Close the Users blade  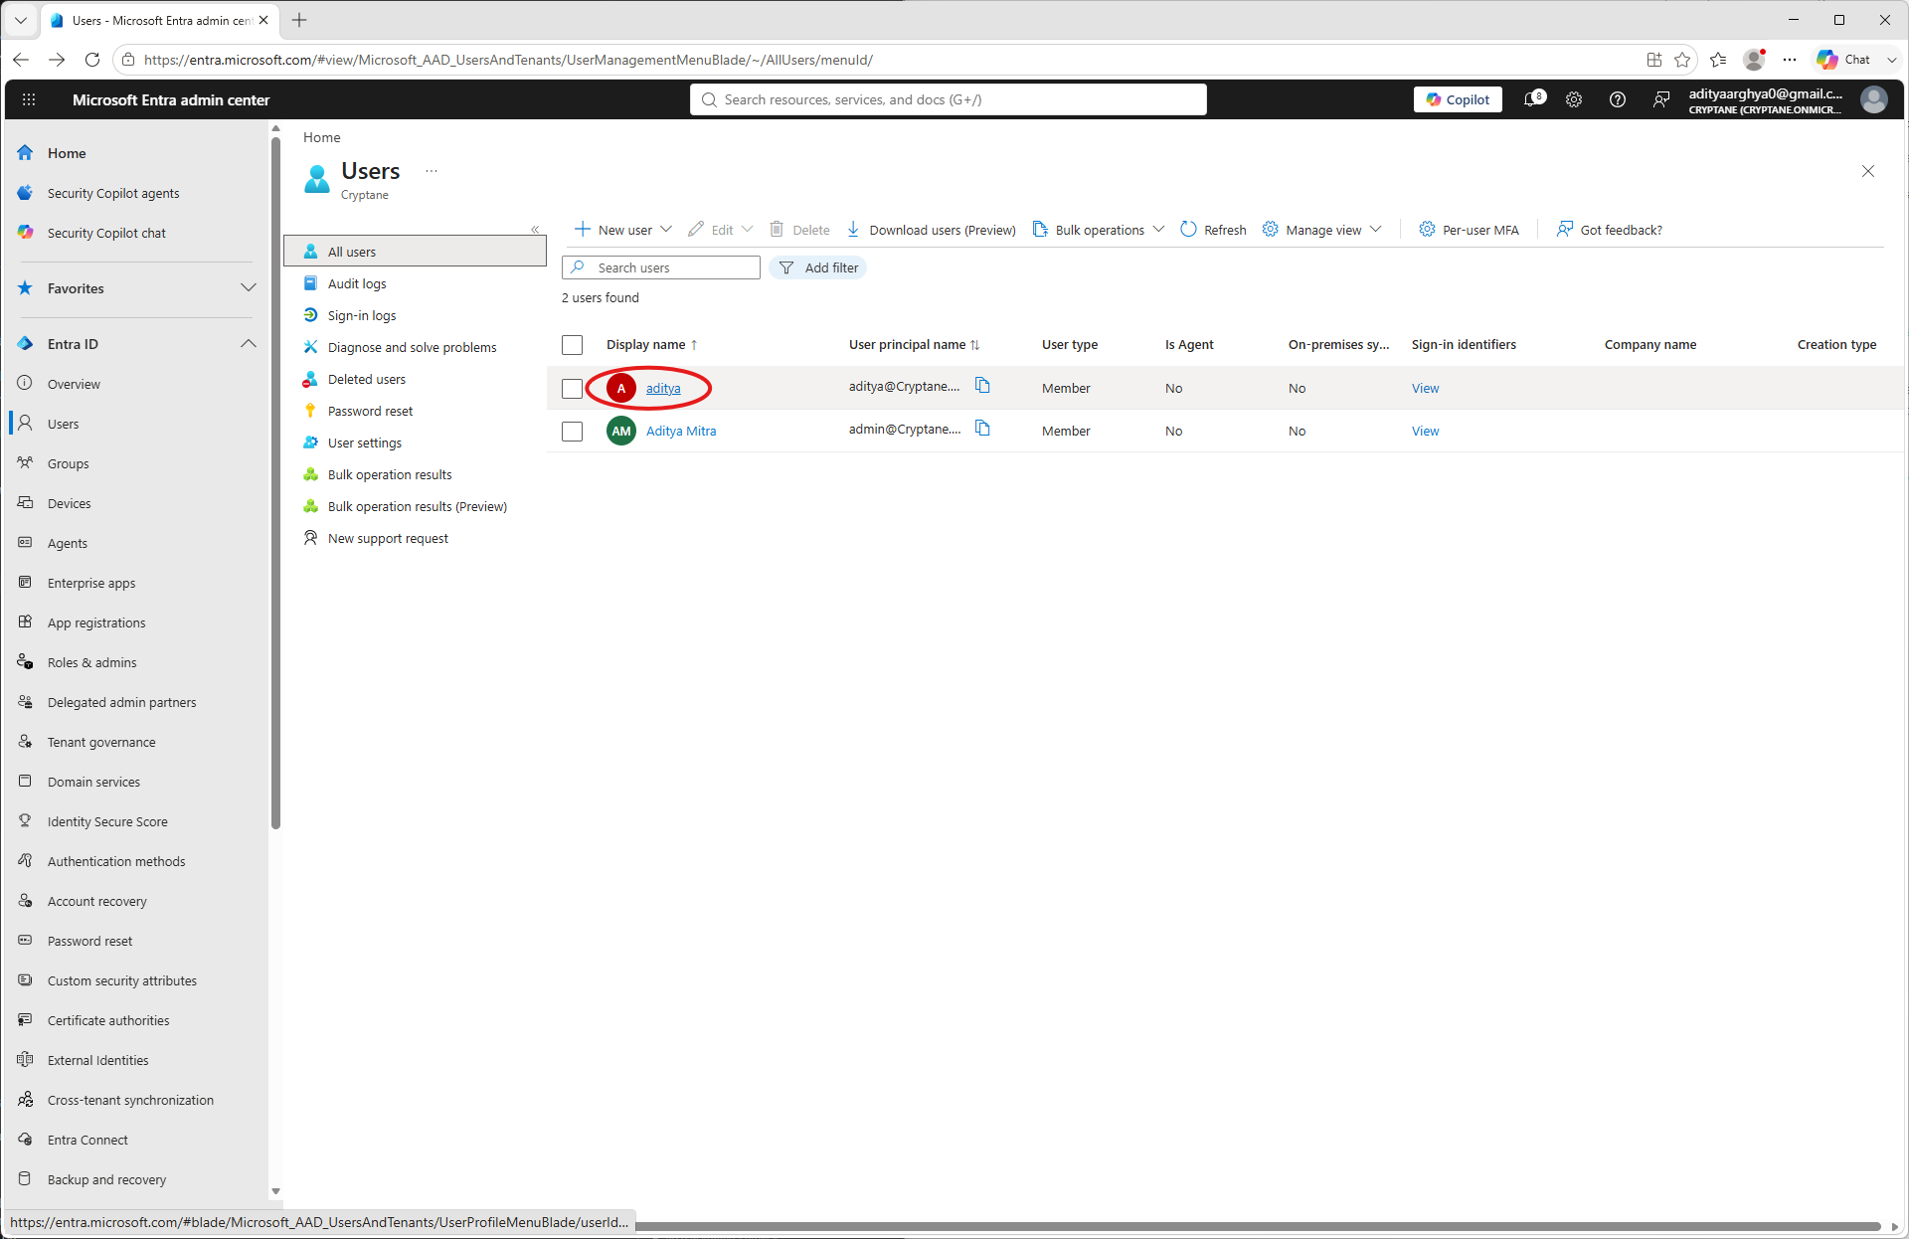coord(1868,171)
